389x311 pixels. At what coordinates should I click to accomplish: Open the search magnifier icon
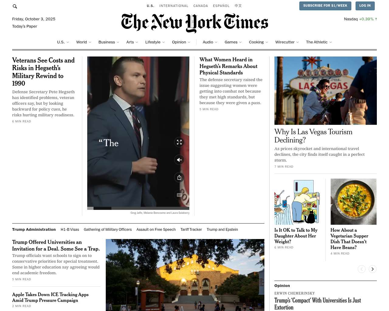pos(15,6)
